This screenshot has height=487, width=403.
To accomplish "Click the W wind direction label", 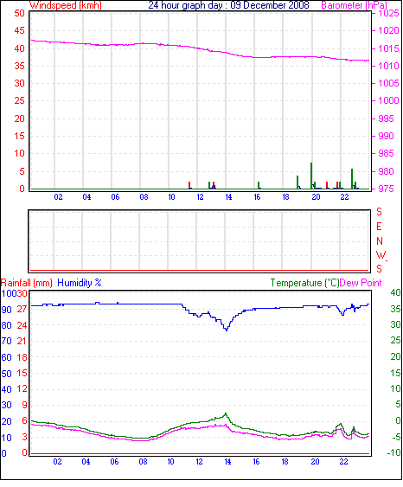I will pyautogui.click(x=381, y=255).
